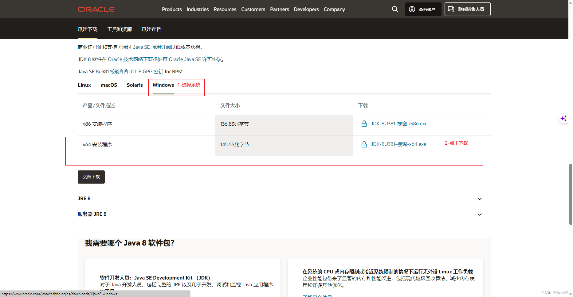Switch to the macOS tab
573x297 pixels.
click(109, 85)
